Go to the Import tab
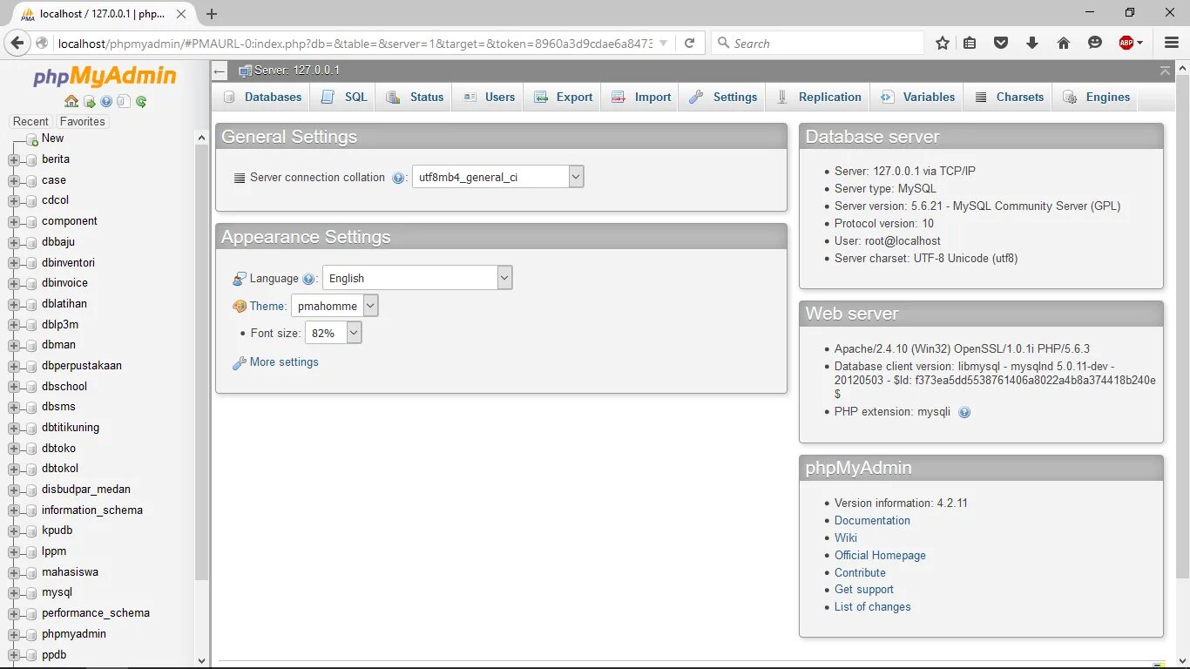This screenshot has height=669, width=1190. [640, 97]
